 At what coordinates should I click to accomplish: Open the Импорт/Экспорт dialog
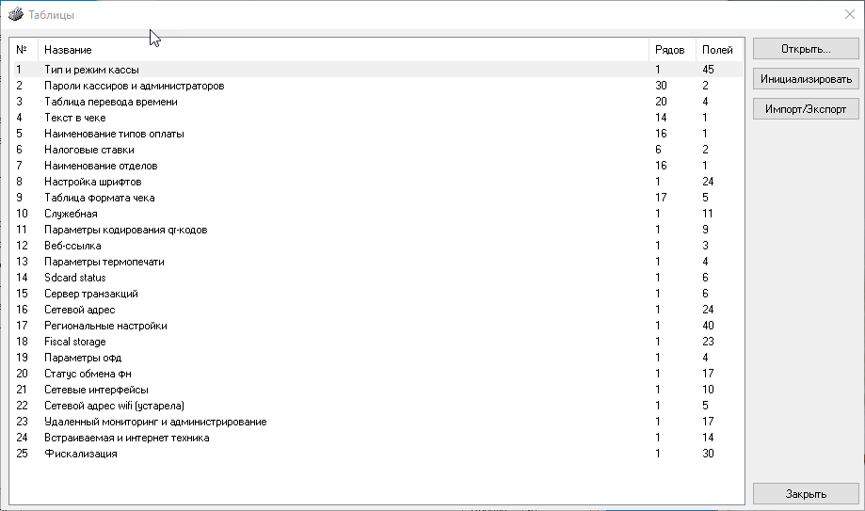(806, 109)
